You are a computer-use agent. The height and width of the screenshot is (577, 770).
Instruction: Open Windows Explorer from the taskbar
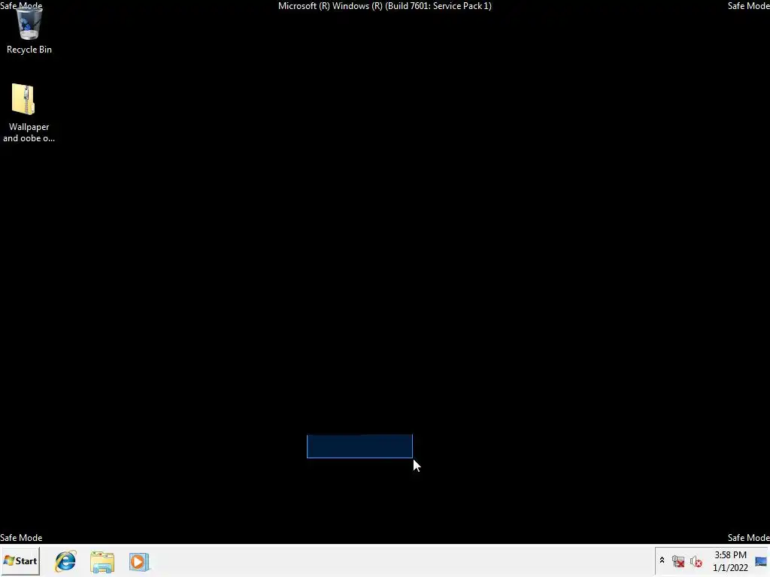[x=102, y=562]
